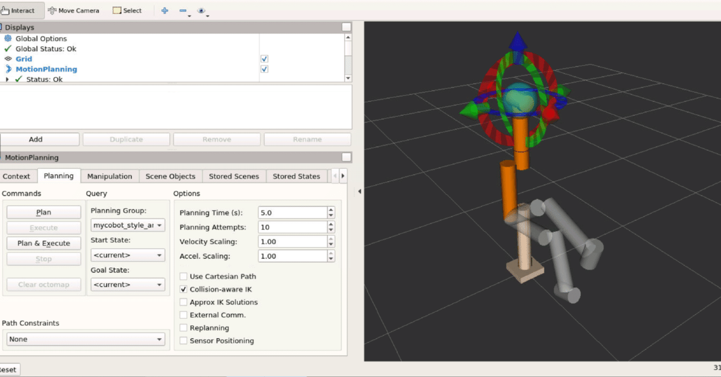721x377 pixels.
Task: Switch to the Select tool
Action: [x=127, y=10]
